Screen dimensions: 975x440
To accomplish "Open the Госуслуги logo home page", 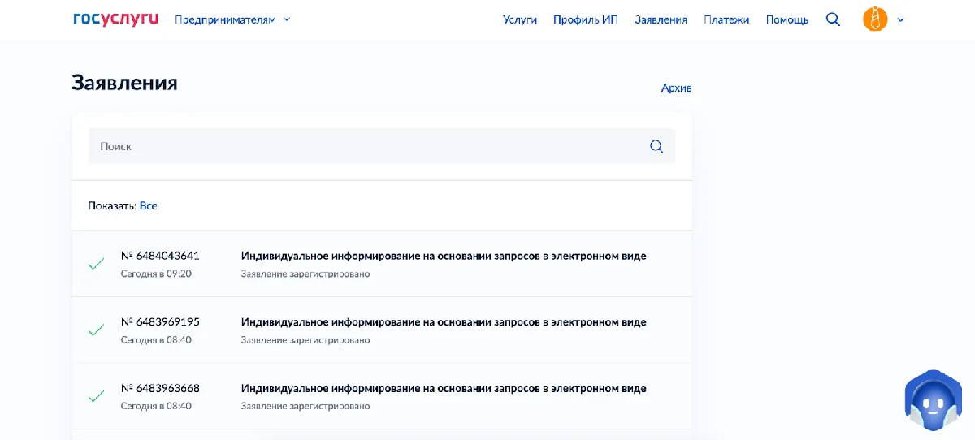I will [115, 19].
